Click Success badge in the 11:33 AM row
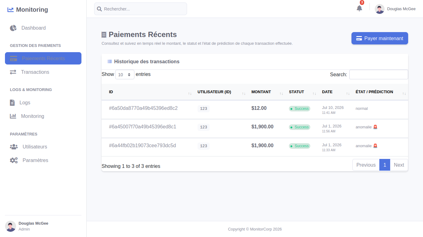This screenshot has width=423, height=237. click(299, 146)
